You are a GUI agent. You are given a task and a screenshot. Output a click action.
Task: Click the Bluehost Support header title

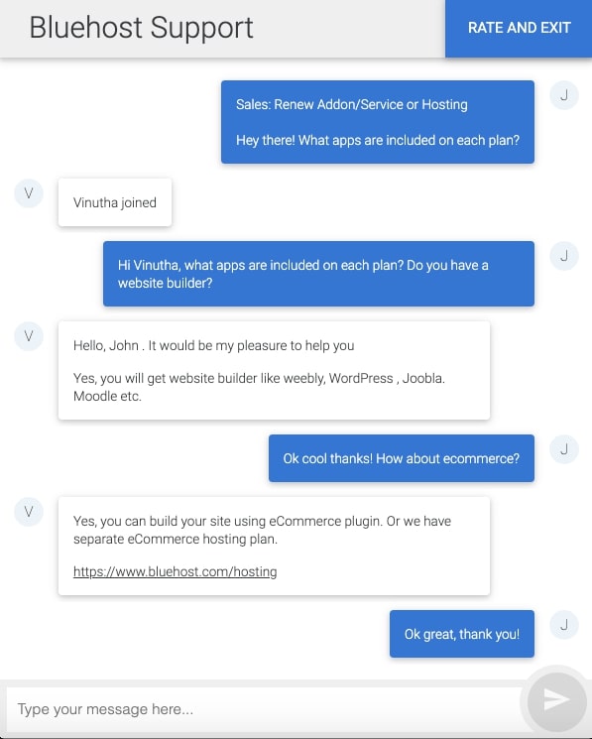point(141,28)
